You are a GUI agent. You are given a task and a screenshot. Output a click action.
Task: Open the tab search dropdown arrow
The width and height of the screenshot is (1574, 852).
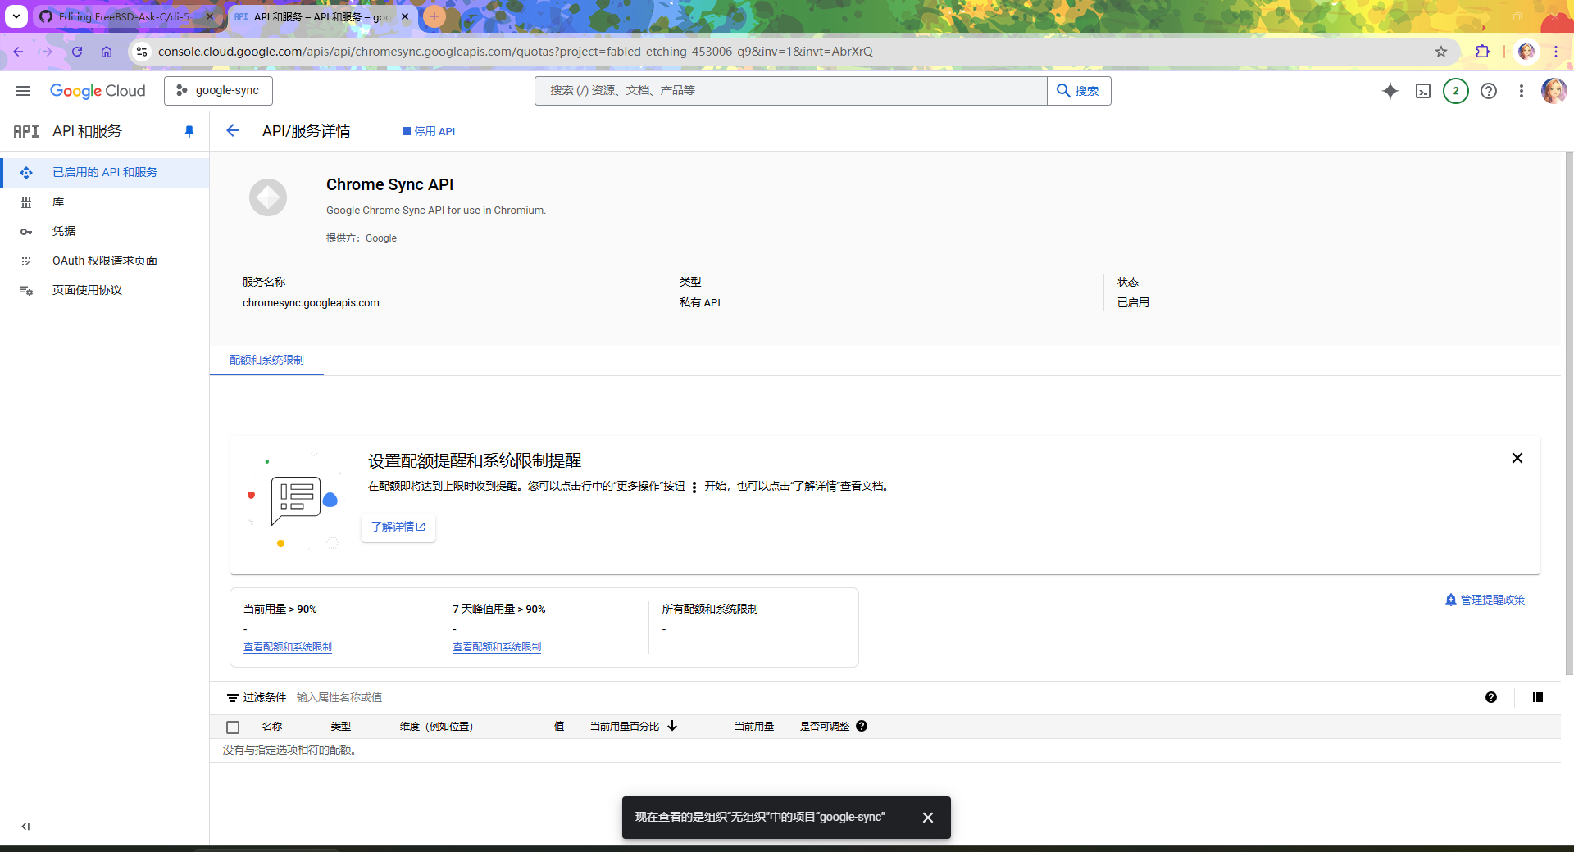[16, 16]
